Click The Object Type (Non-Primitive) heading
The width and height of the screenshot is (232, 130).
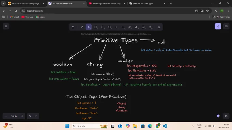click(x=96, y=97)
